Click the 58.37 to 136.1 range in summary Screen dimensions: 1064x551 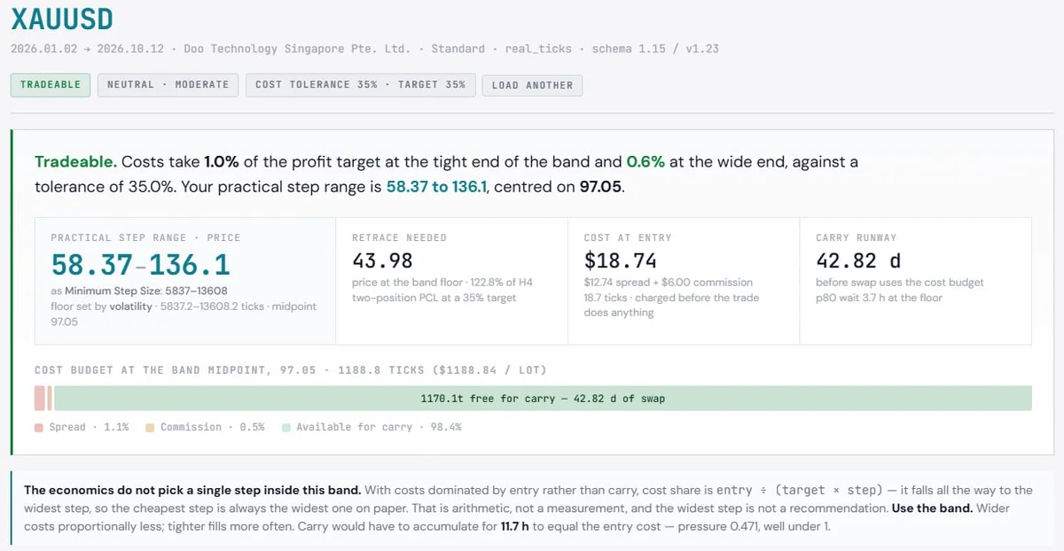click(436, 188)
